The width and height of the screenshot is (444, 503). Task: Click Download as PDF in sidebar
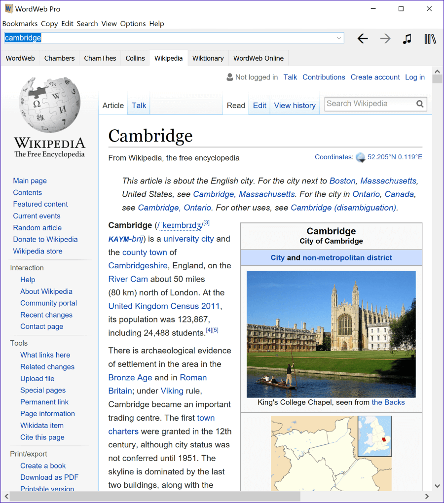point(49,477)
